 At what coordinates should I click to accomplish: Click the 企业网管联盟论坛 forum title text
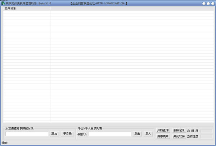pyautogui.click(x=99, y=3)
